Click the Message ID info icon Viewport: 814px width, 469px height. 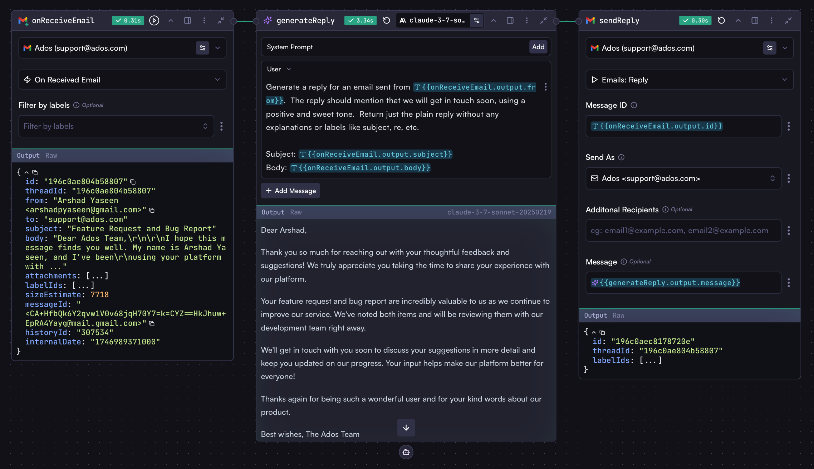pyautogui.click(x=634, y=105)
